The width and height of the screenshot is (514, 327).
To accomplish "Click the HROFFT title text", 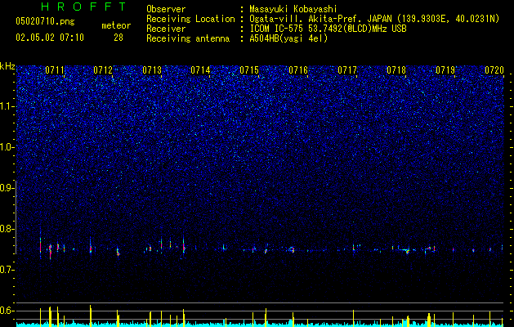I will (x=83, y=7).
